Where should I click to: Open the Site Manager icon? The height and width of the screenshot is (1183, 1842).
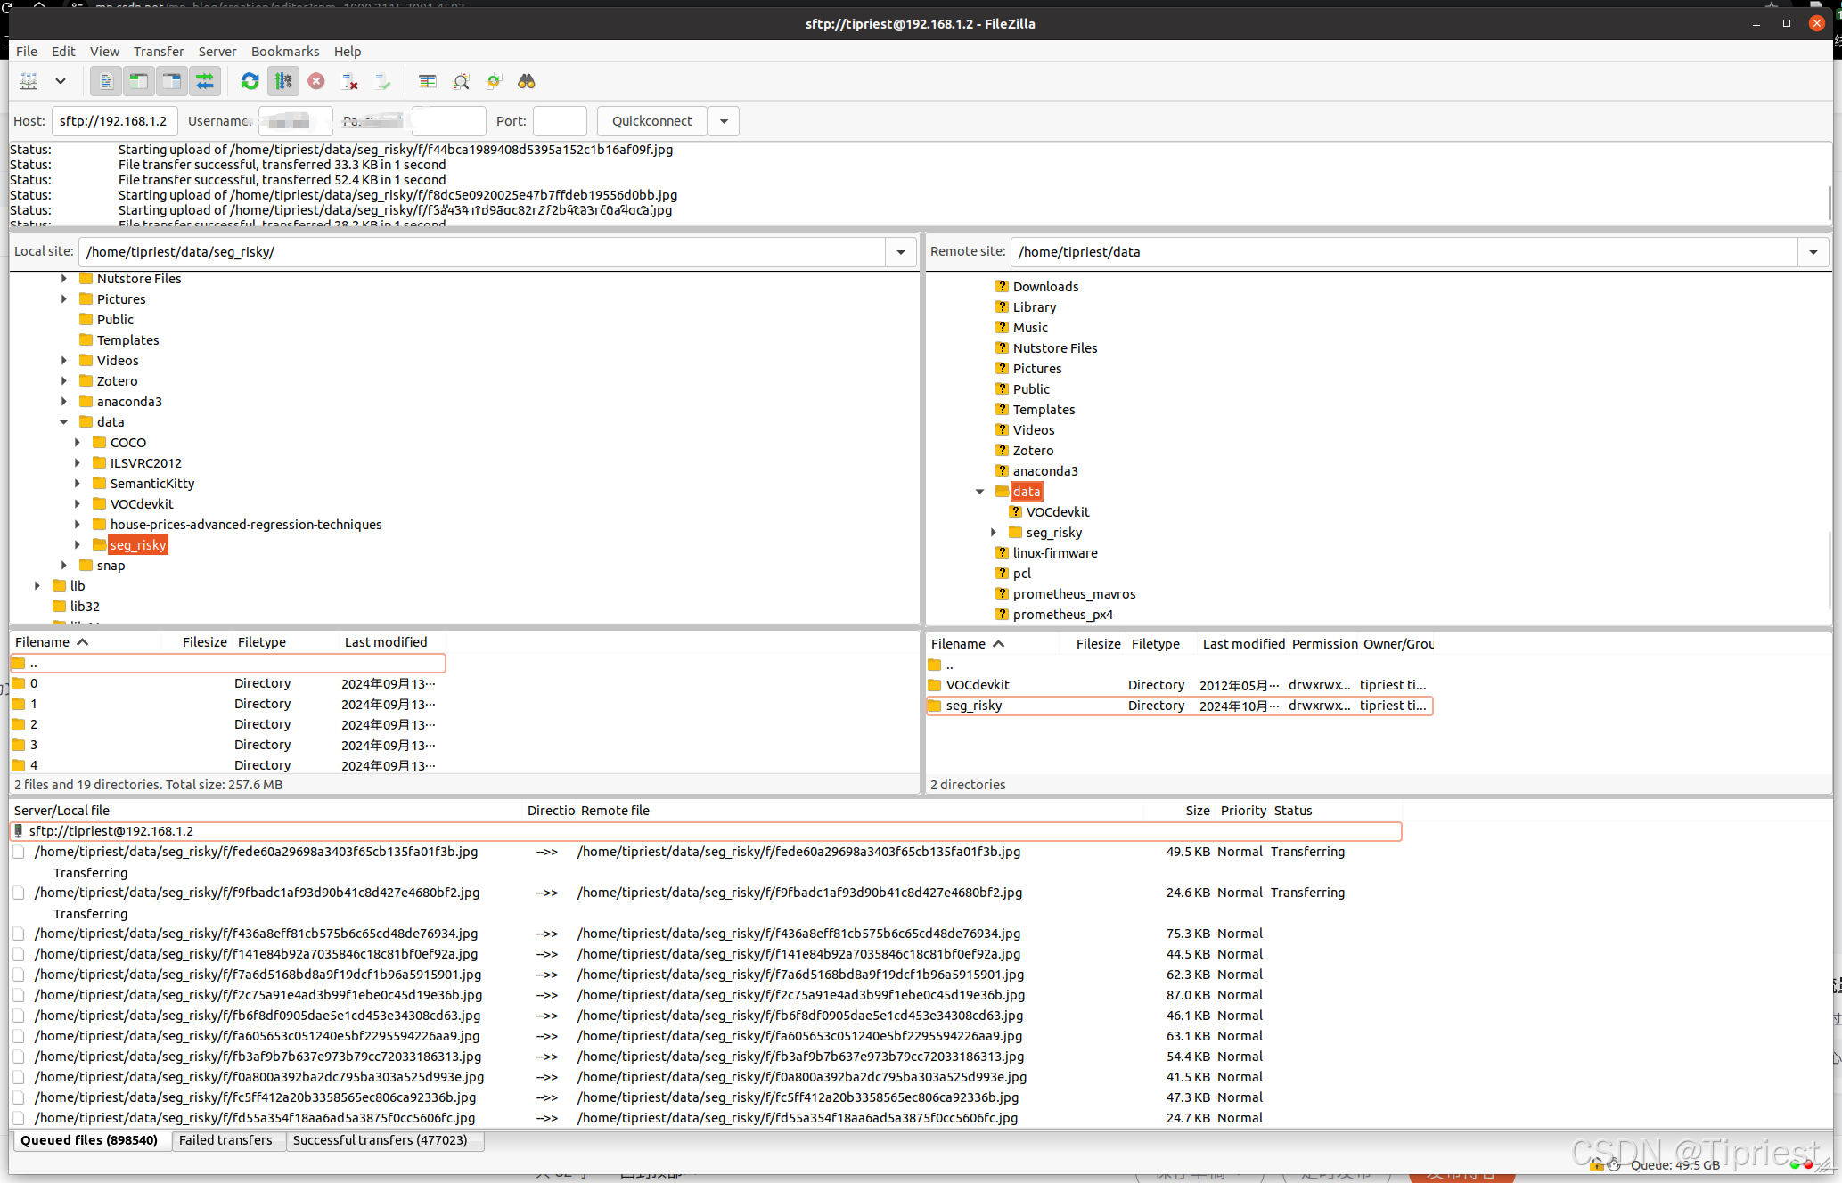point(29,81)
